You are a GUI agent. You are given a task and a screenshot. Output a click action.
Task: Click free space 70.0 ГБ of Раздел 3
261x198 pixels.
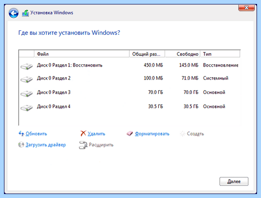191,92
